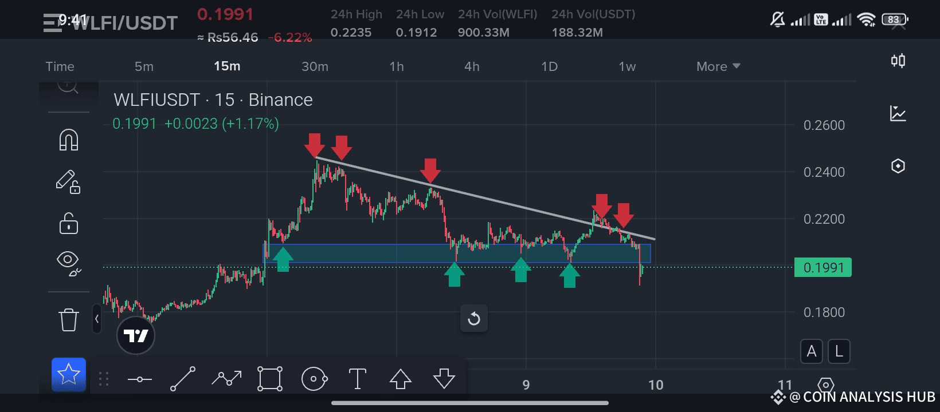
Task: Click date label 10 on time axis
Action: pos(656,385)
